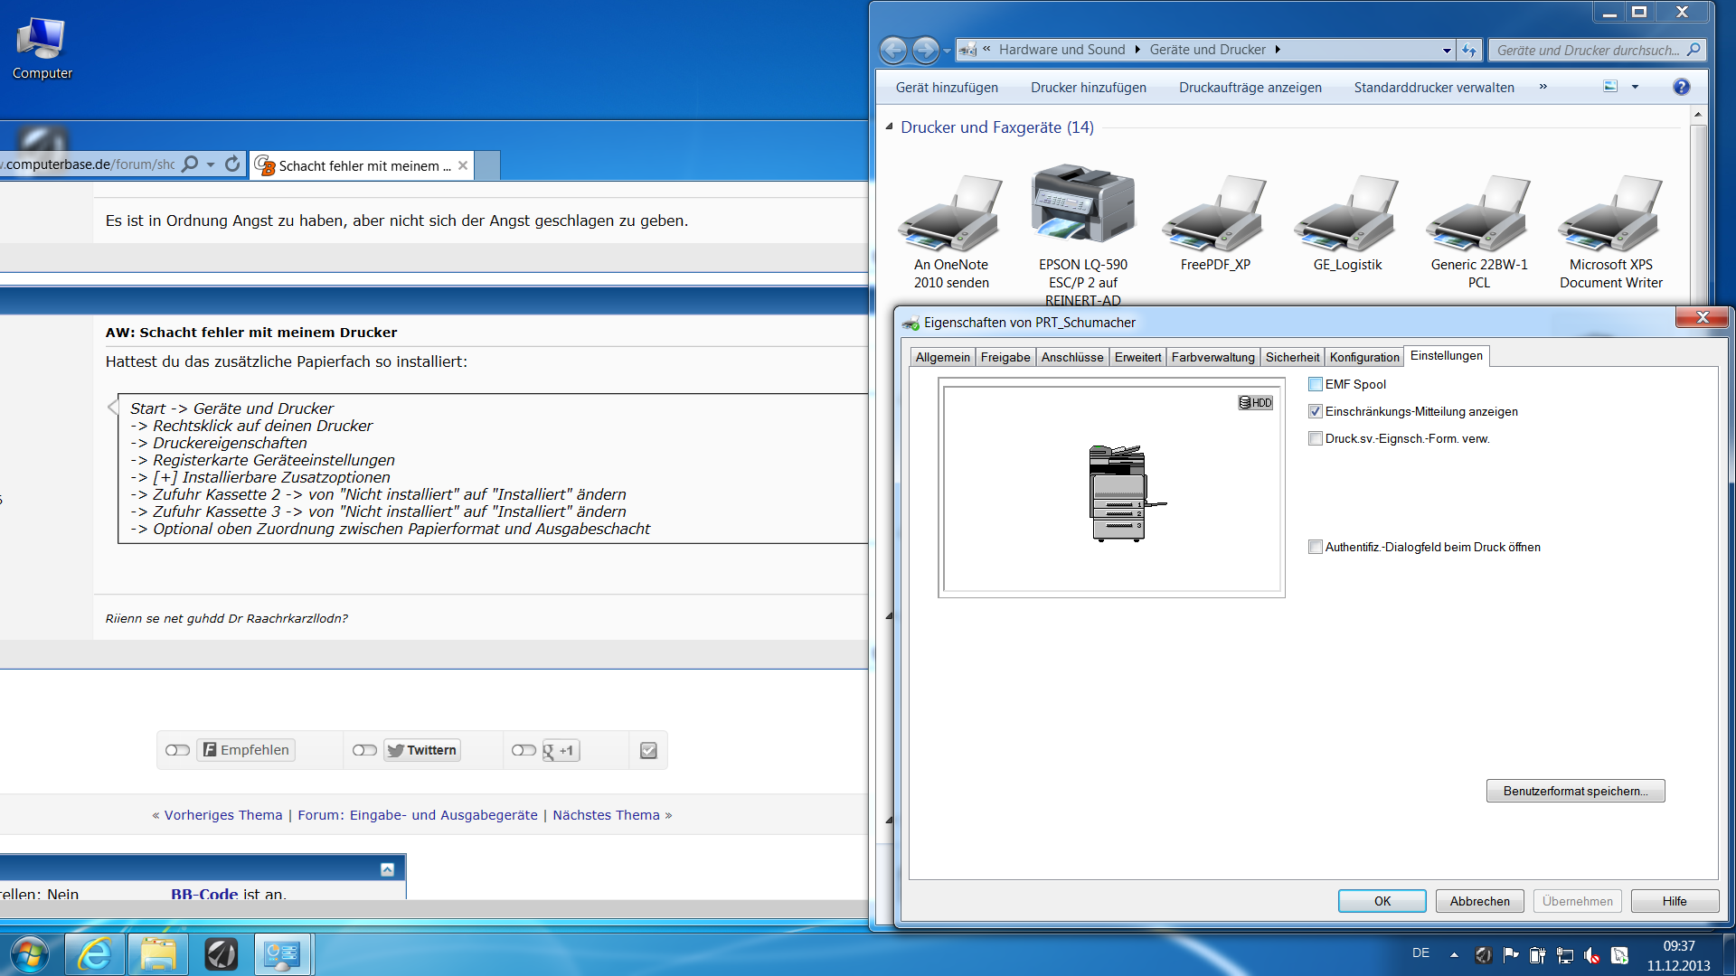Follow the Nächstes Thema link
This screenshot has height=976, width=1736.
(x=606, y=815)
